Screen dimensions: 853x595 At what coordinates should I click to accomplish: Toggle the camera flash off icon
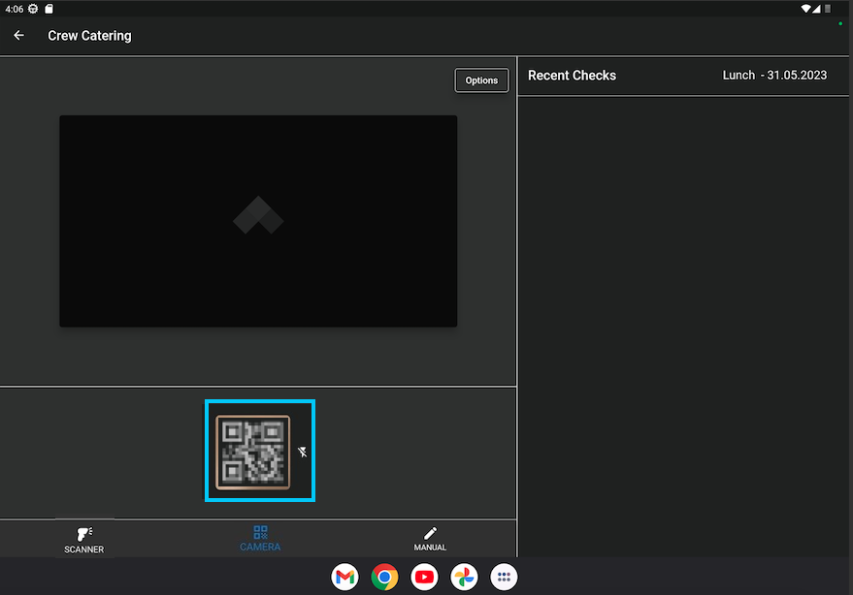pyautogui.click(x=303, y=453)
